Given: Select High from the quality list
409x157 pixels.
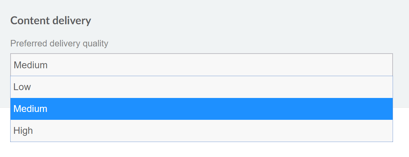Looking at the screenshot, I should point(201,130).
